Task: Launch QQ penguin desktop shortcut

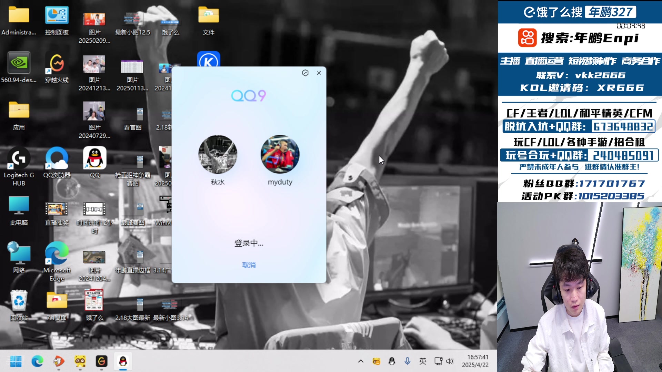Action: click(x=94, y=163)
